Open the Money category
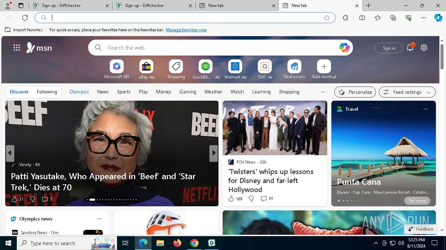This screenshot has width=446, height=250. coord(163,92)
